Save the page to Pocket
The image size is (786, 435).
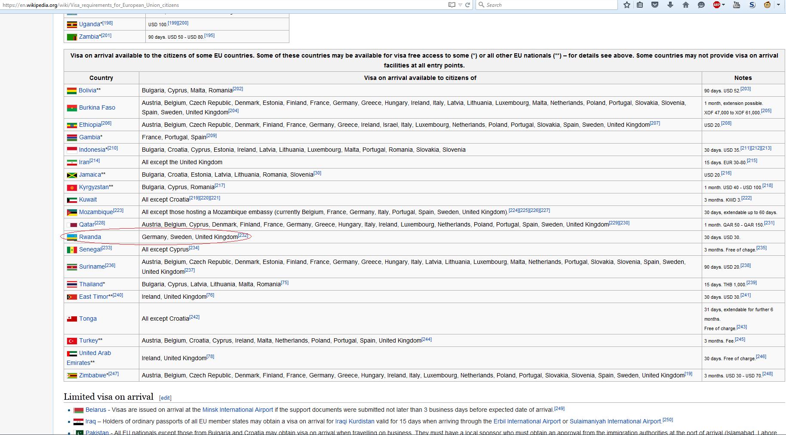[655, 5]
